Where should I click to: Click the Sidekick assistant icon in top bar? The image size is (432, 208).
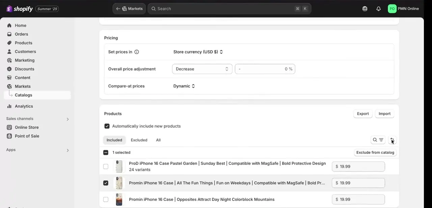coord(365,9)
